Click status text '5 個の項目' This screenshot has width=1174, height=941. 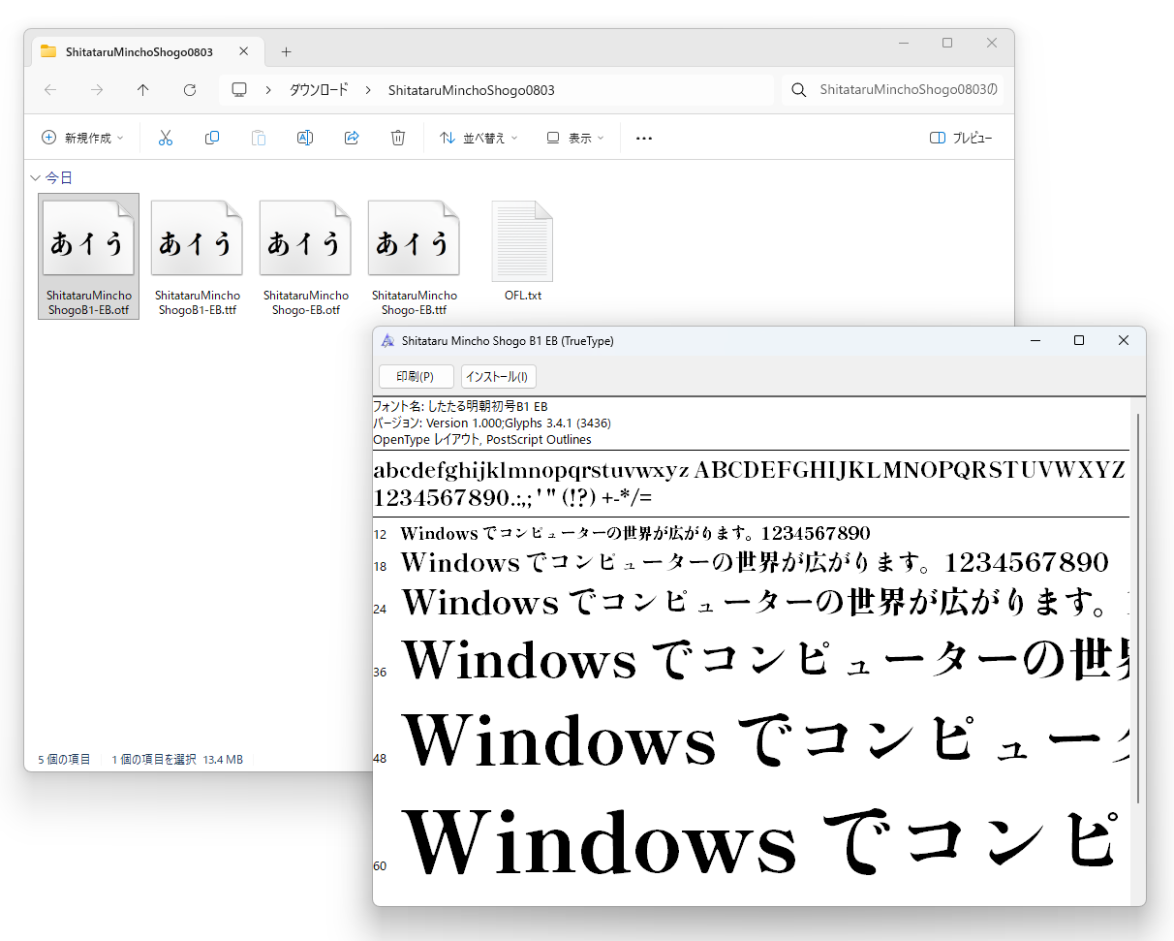pos(65,760)
